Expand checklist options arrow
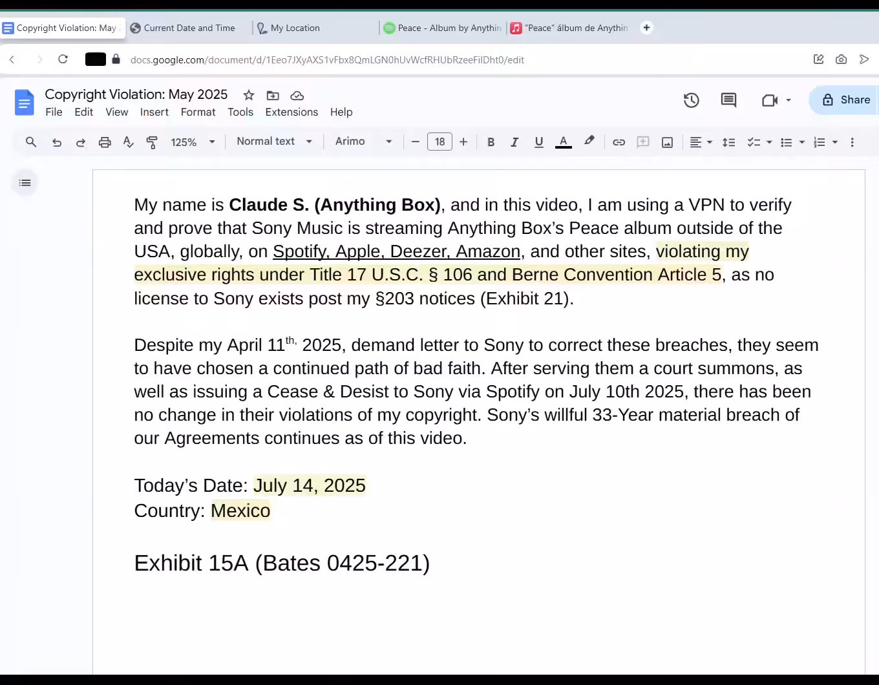Screen dimensions: 879x685 (x=769, y=142)
